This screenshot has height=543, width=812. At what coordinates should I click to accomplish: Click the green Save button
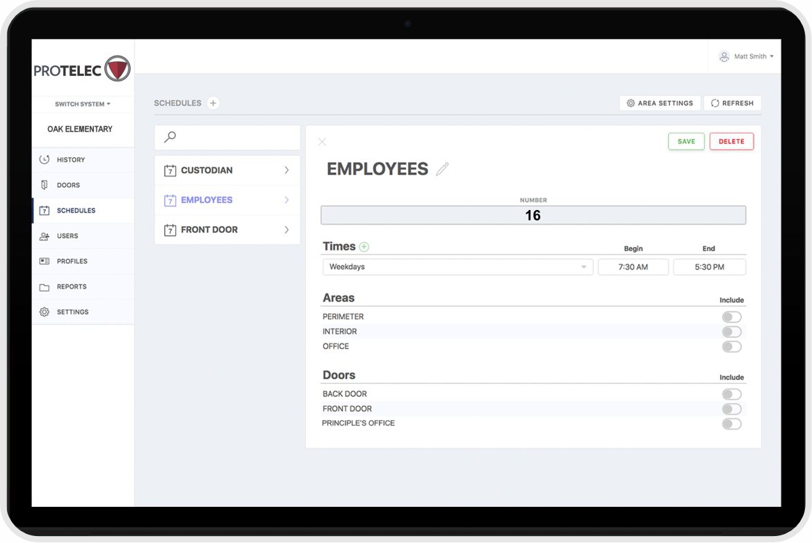[686, 141]
